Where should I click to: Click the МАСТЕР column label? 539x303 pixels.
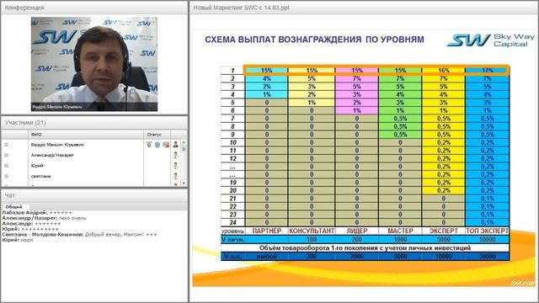400,231
